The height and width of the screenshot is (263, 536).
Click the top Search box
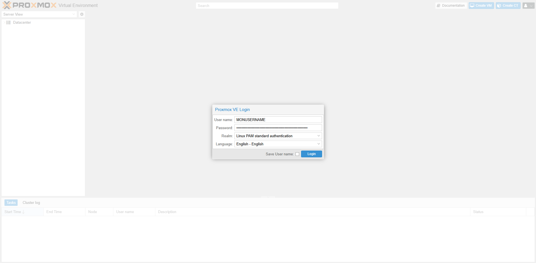click(x=267, y=6)
